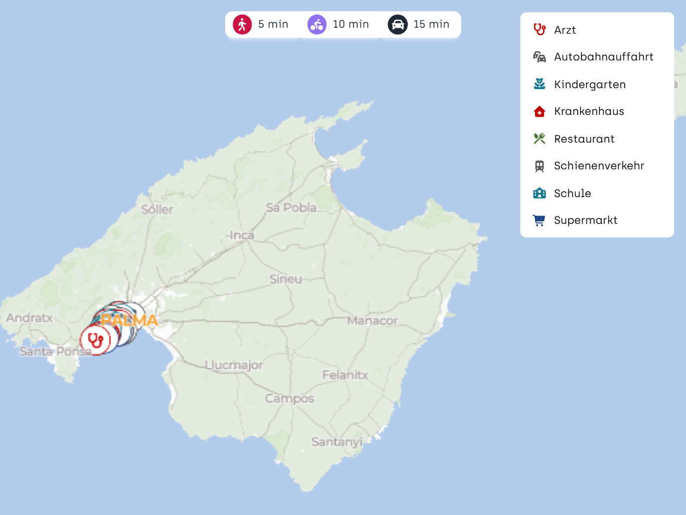
Task: Click the red walking 5 min icon
Action: (x=243, y=24)
